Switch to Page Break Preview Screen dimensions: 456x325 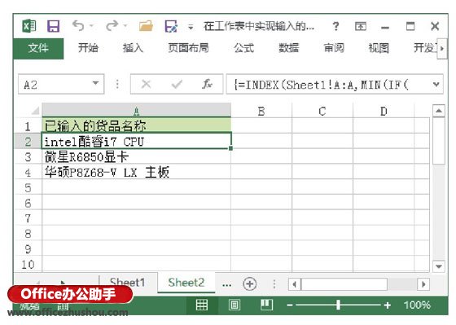click(266, 305)
